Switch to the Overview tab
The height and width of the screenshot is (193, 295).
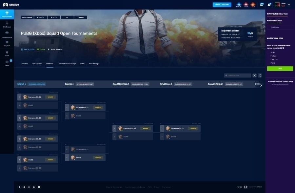click(24, 64)
